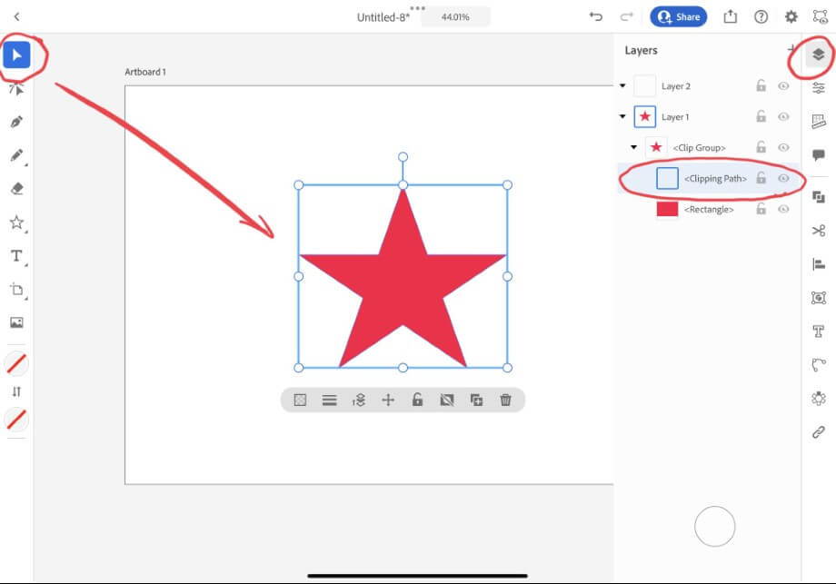The image size is (836, 584).
Task: Click the red Rectangle thumbnail
Action: tap(667, 209)
